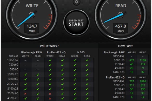This screenshot has width=152, height=101.
Task: Click the 2160p25 Blackmagic RAW write checkmark
Action: tap(25, 89)
